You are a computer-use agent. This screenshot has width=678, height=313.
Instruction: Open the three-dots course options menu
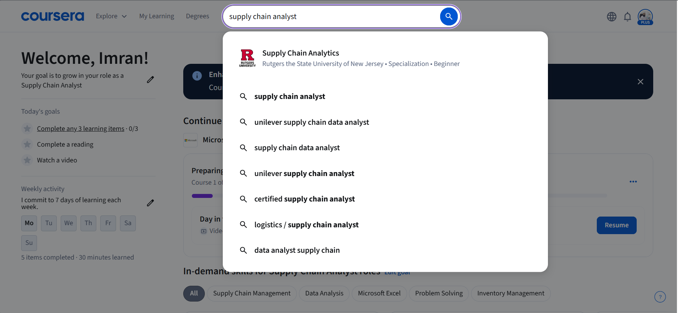633,182
